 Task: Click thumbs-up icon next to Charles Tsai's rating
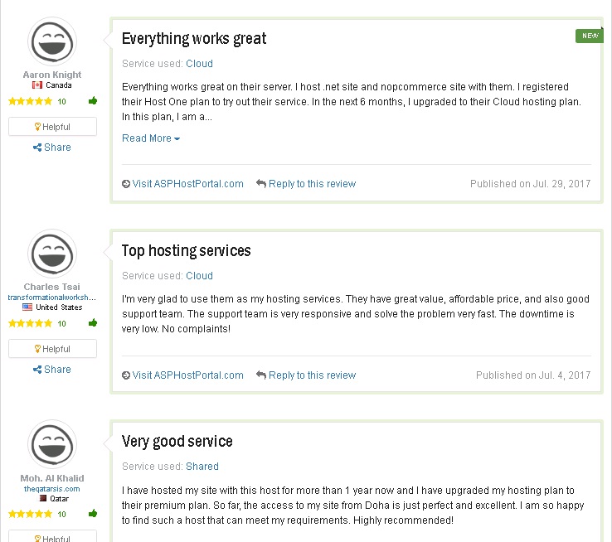pyautogui.click(x=93, y=323)
